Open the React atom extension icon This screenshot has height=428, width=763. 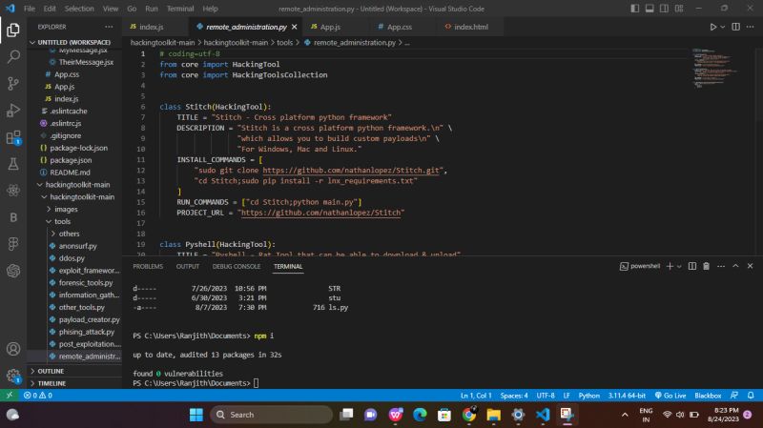(13, 190)
